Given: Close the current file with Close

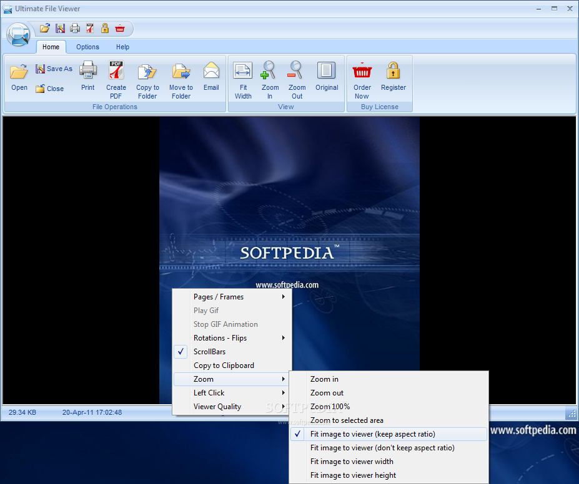Looking at the screenshot, I should [x=49, y=89].
